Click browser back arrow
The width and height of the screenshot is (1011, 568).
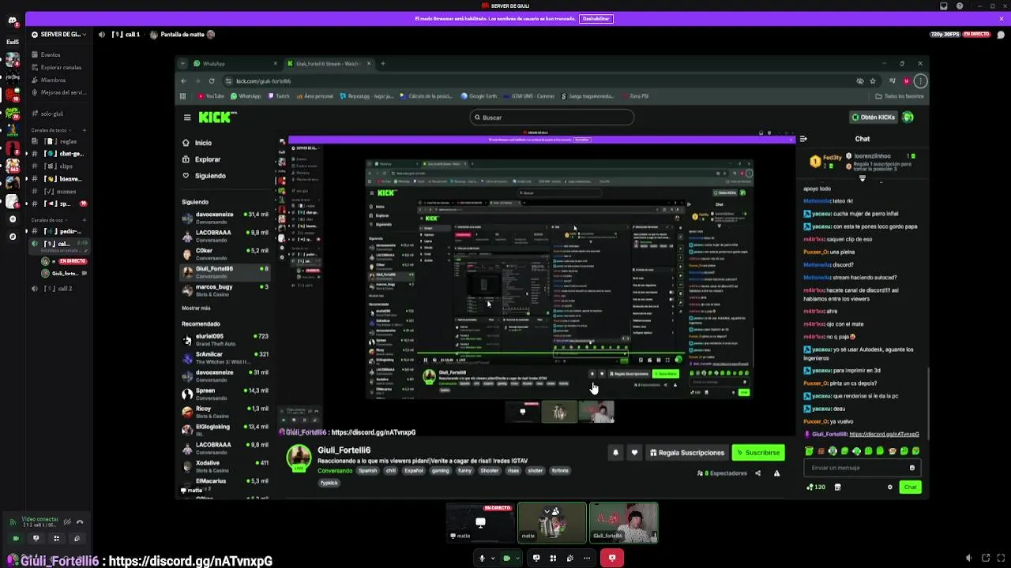pyautogui.click(x=184, y=81)
